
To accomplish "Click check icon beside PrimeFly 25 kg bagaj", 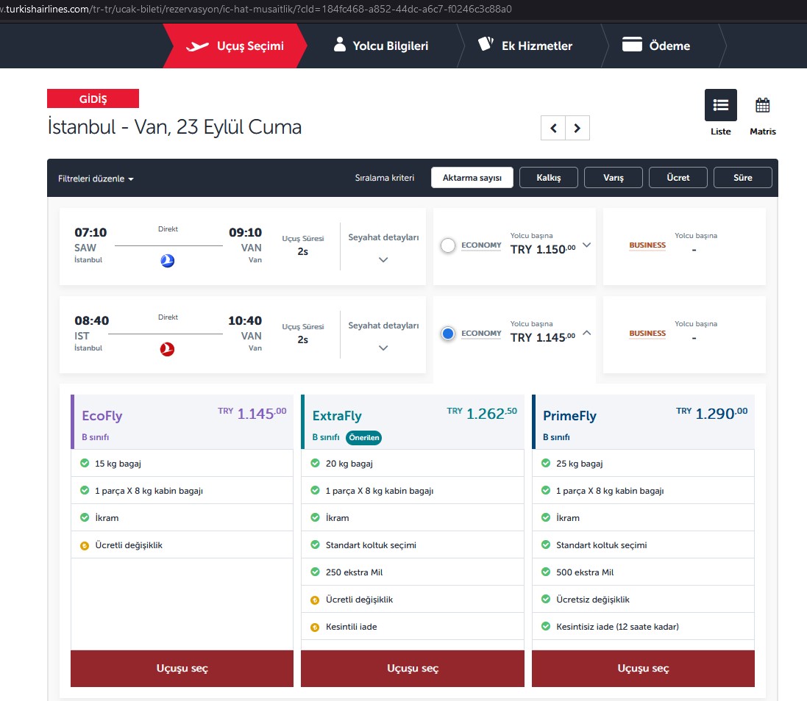I will click(x=546, y=463).
